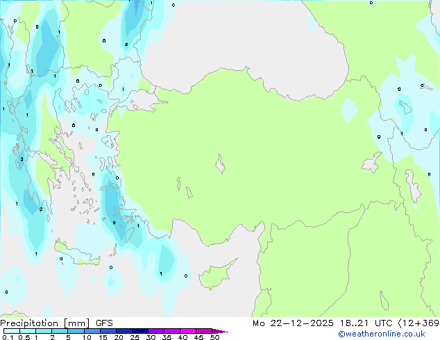Click the 25 to 30 mm legend swatch

pos(140,331)
